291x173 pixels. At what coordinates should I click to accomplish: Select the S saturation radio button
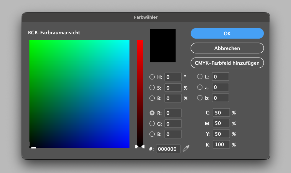(152, 88)
